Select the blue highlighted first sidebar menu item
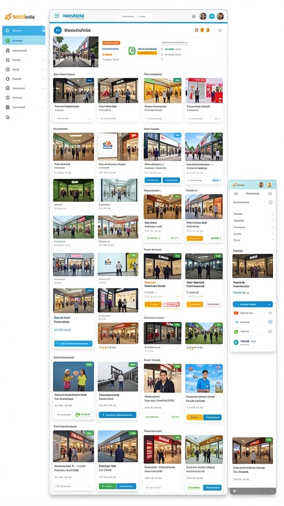284x506 pixels. [24, 31]
